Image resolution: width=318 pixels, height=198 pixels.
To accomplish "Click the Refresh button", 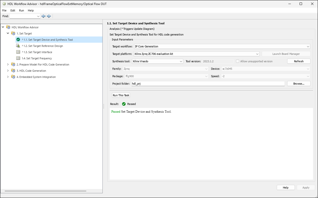I will click(299, 61).
